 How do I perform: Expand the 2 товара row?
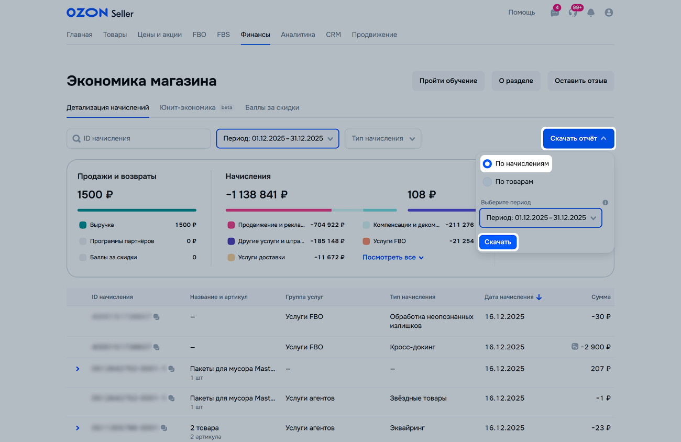tap(78, 428)
